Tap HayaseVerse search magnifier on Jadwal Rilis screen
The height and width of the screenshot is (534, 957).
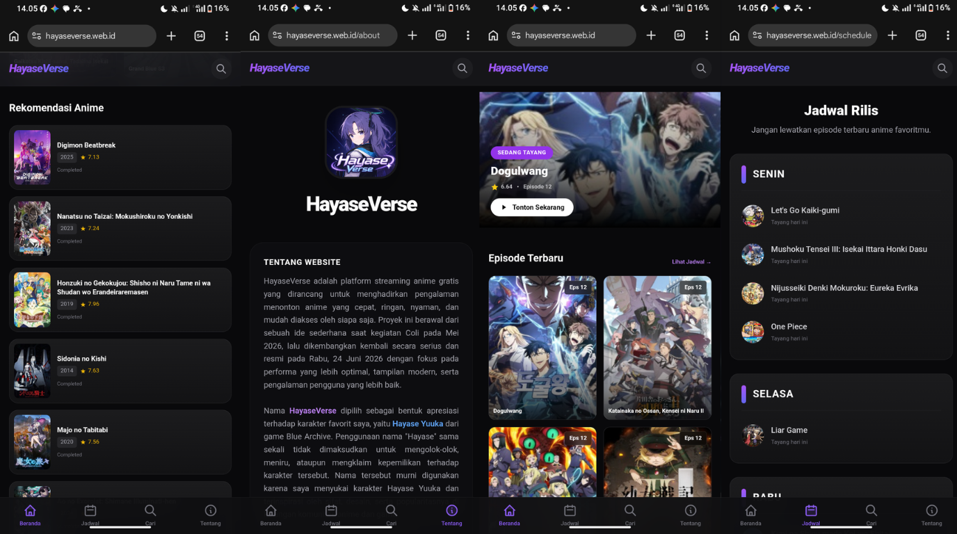[x=942, y=68]
